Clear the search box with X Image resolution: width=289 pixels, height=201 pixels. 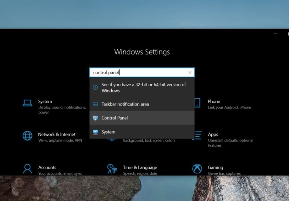190,73
